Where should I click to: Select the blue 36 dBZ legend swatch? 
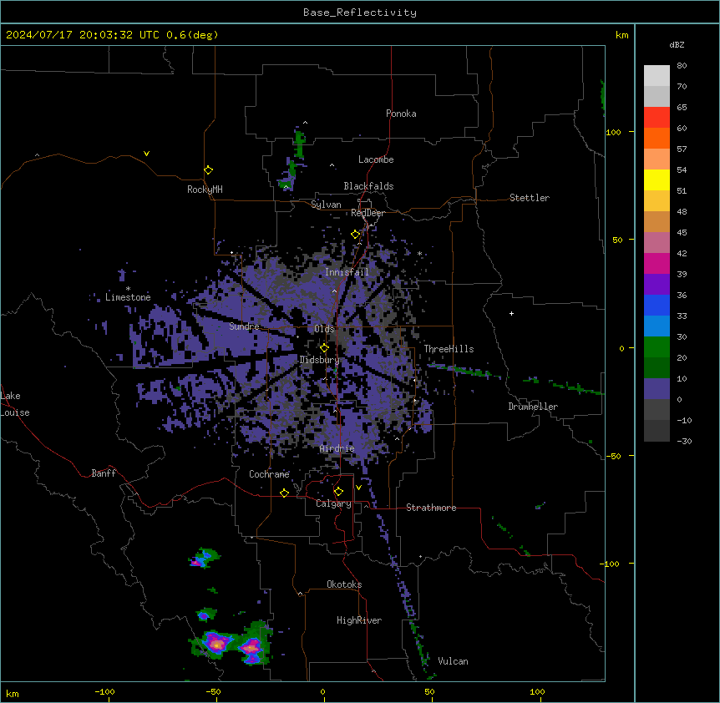coord(657,305)
